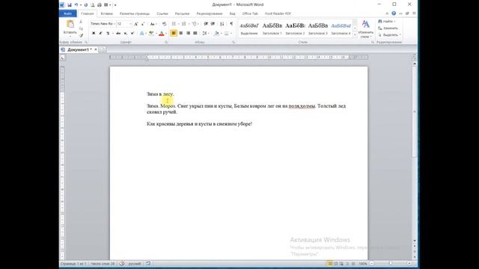
Task: Click the macro recording icon in status bar
Action: [x=148, y=264]
